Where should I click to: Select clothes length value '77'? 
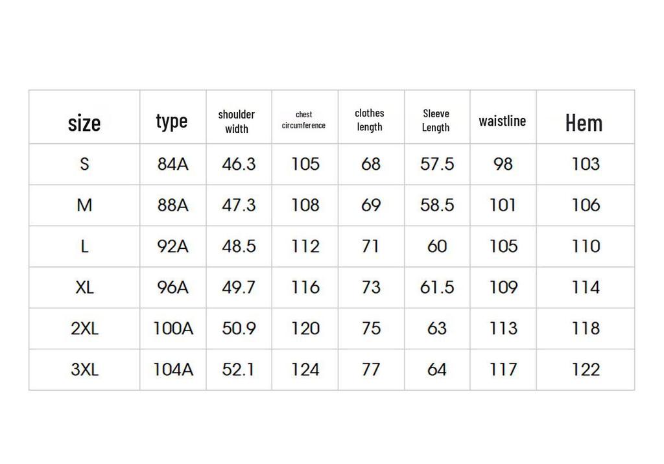coord(371,369)
